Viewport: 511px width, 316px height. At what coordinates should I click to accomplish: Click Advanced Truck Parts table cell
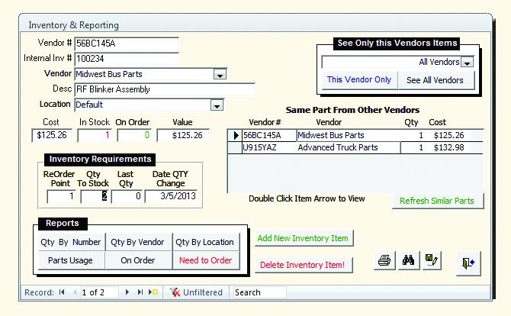348,147
